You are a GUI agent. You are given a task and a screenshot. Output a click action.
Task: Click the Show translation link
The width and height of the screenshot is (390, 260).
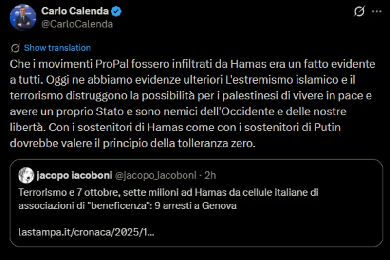[x=57, y=48]
